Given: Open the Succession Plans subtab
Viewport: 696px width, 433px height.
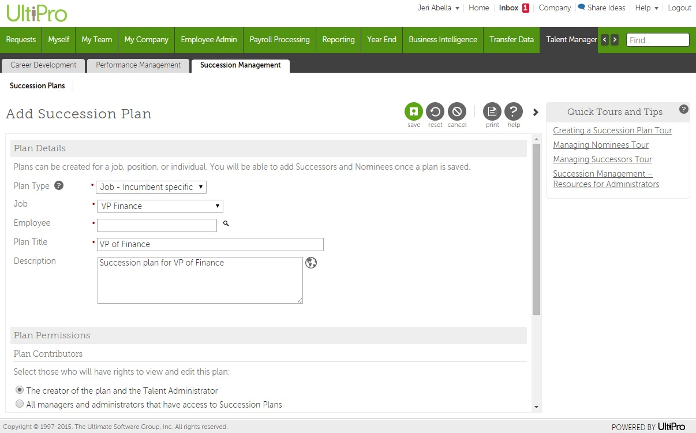Looking at the screenshot, I should 38,85.
